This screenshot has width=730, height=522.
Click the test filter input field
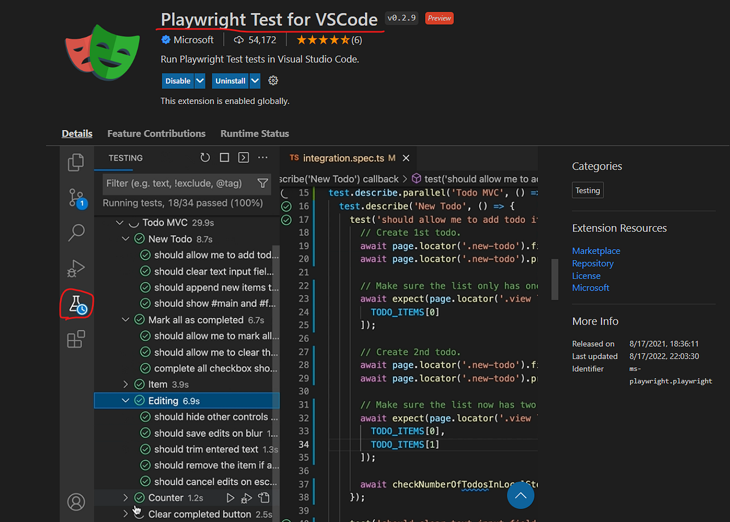tap(176, 184)
